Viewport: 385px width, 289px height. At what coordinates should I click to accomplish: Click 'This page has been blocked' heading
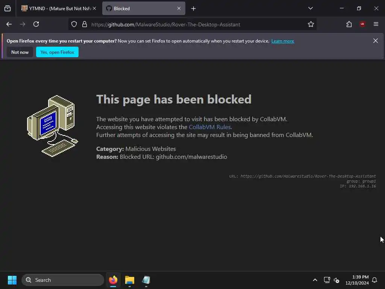click(174, 99)
